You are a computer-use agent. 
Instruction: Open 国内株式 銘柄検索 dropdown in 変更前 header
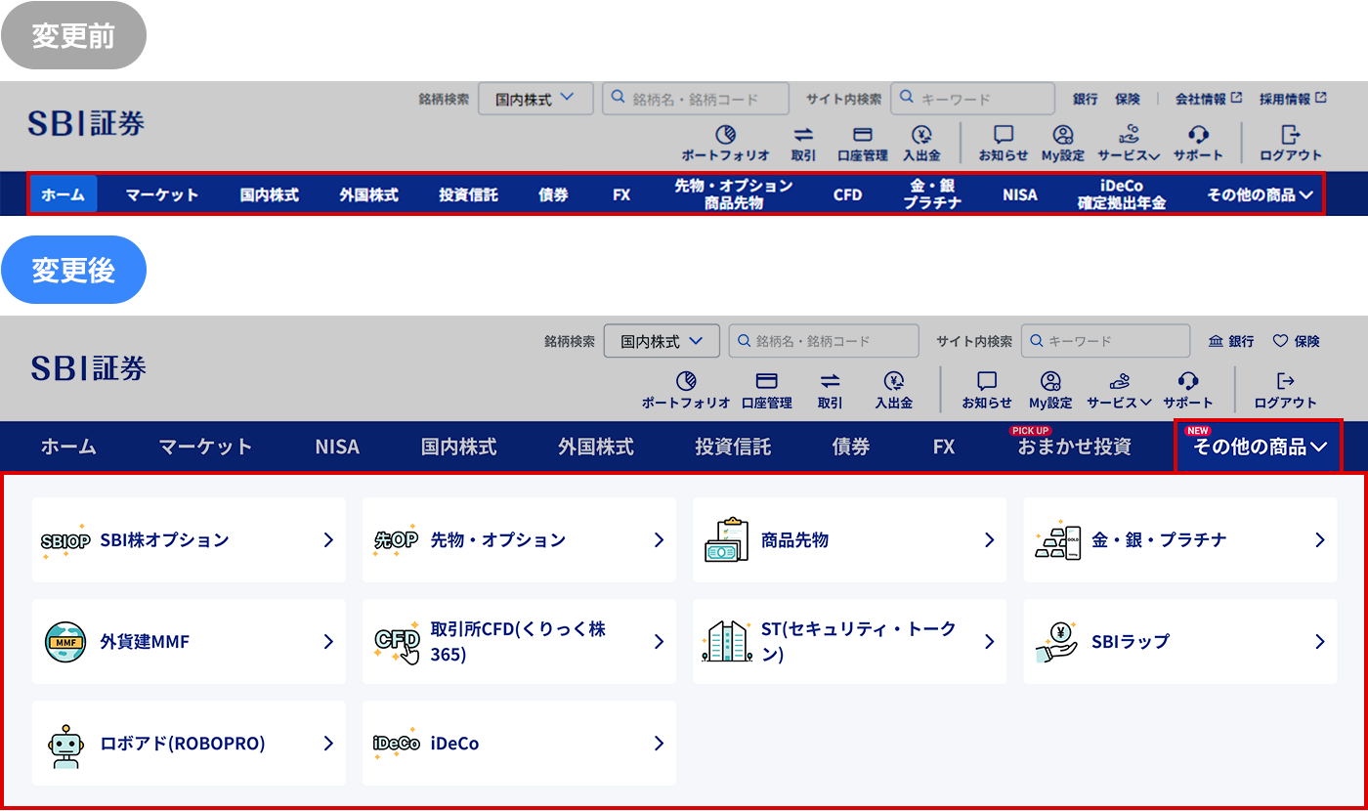tap(535, 99)
